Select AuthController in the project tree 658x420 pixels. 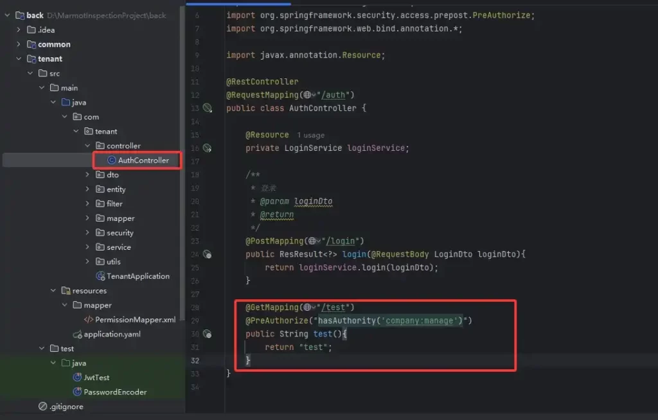143,160
